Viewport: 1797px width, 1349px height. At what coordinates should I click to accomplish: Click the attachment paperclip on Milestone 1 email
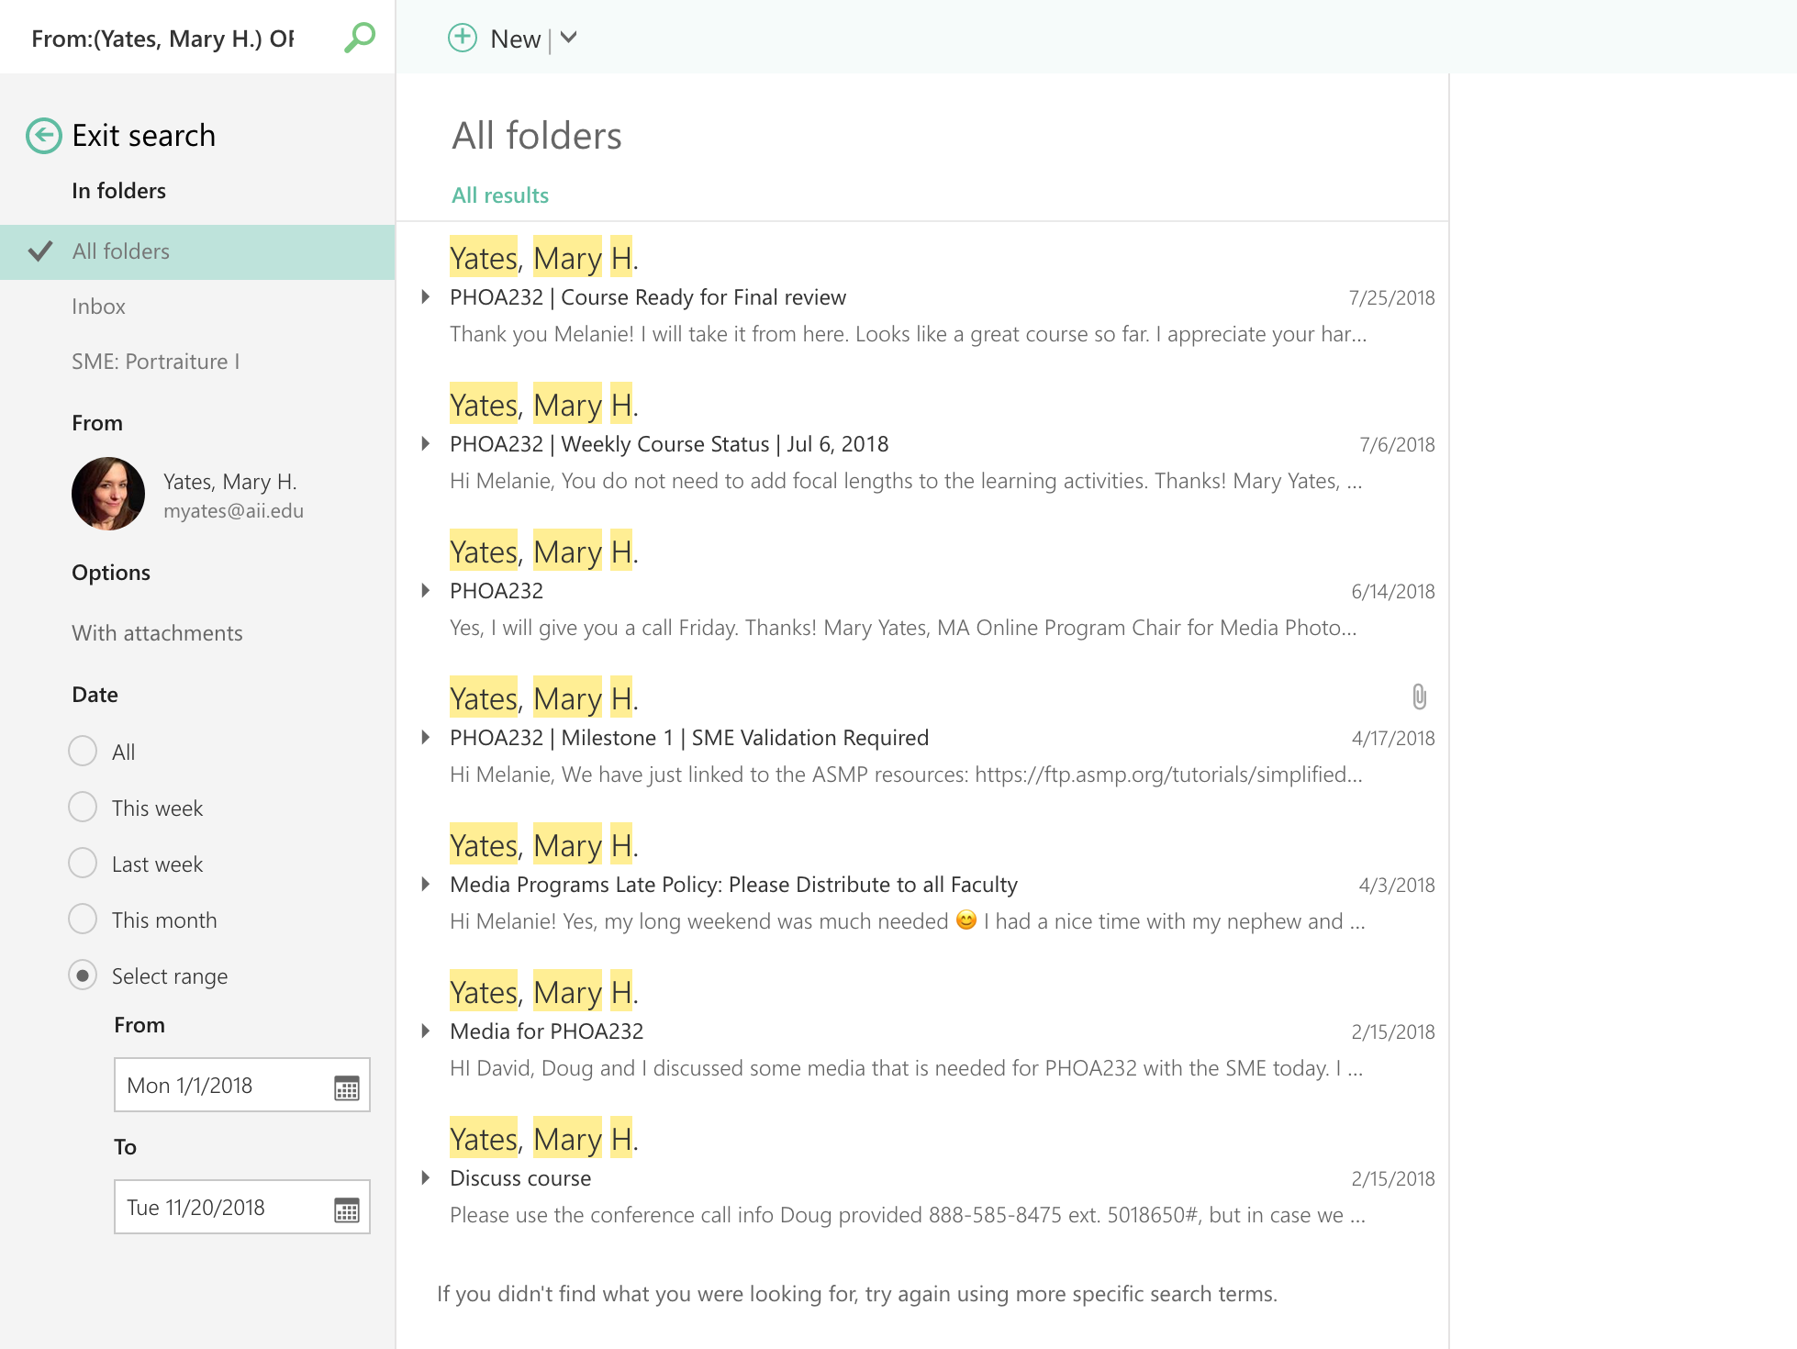(x=1419, y=697)
